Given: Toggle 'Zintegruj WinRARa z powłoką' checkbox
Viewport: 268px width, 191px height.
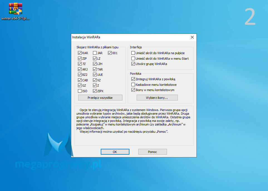Looking at the screenshot, I should [x=133, y=79].
